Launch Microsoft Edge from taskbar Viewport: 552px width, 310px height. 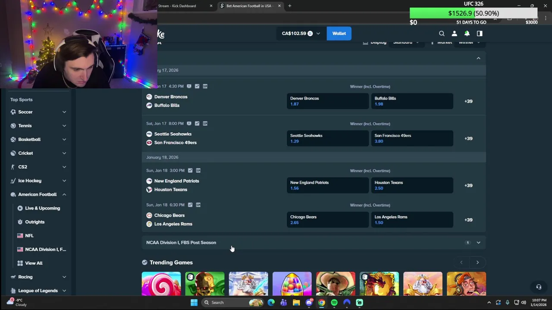[271, 302]
